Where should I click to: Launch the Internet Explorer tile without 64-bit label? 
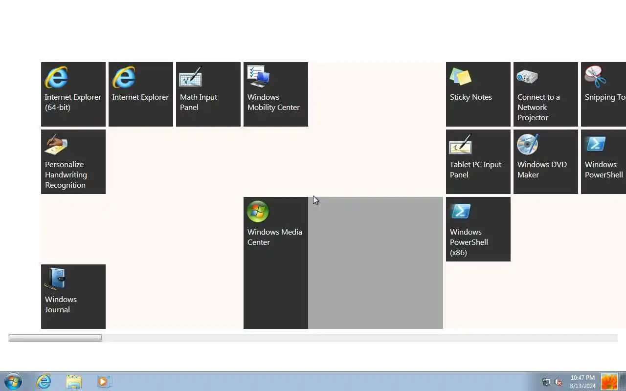click(x=141, y=94)
